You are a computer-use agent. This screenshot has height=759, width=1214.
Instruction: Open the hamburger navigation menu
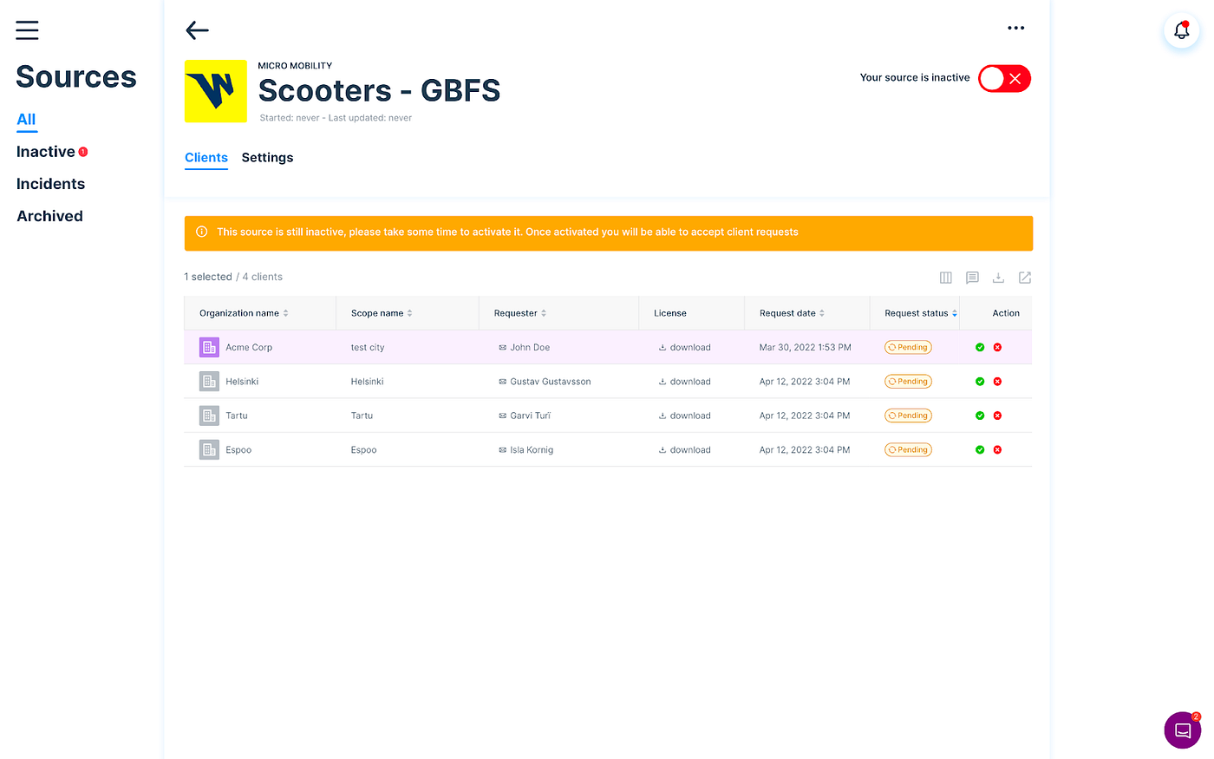tap(27, 30)
